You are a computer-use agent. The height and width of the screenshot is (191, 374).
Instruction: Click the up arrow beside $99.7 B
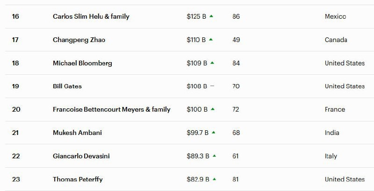[214, 133]
